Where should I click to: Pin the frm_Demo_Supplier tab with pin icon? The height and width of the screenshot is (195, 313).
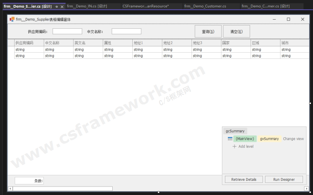point(57,7)
